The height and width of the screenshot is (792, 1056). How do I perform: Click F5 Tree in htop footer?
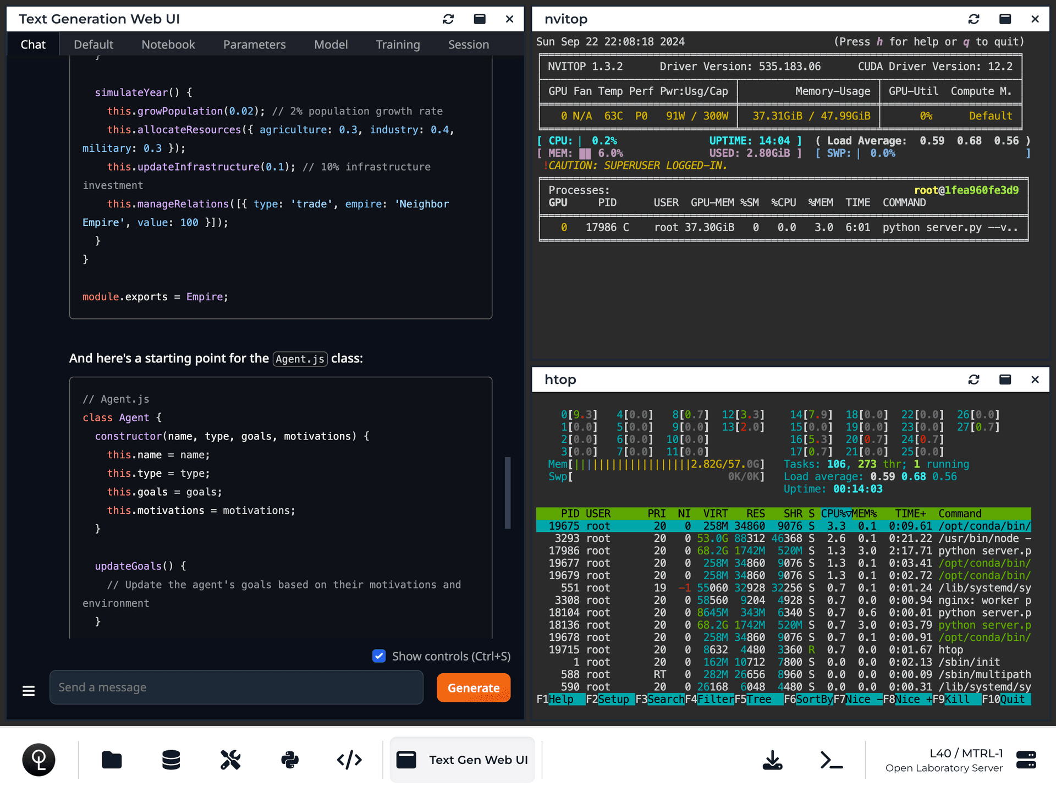click(x=758, y=699)
